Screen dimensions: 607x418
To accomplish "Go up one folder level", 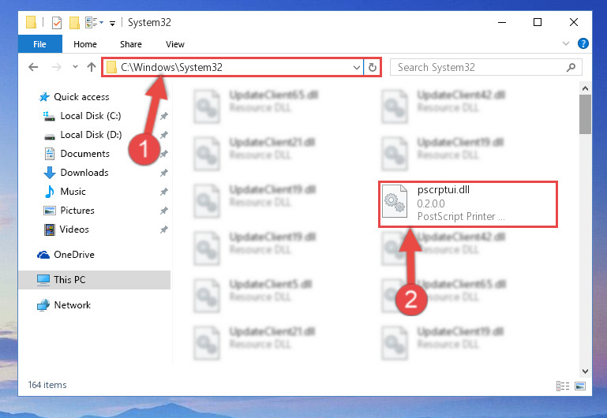I will pyautogui.click(x=92, y=67).
